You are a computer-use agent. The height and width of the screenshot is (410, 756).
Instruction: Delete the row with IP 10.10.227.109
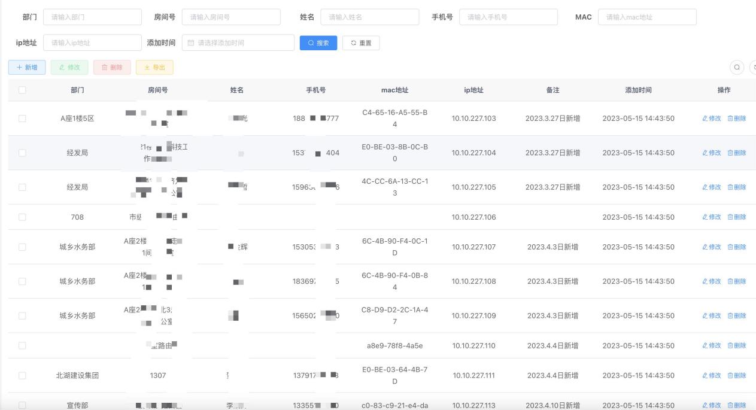tap(737, 316)
